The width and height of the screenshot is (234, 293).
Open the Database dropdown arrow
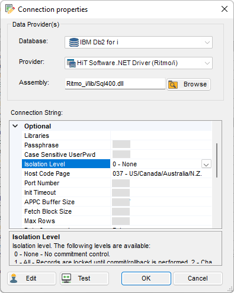[x=207, y=43]
